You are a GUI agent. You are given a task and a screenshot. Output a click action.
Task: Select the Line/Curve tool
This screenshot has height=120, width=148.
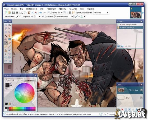point(10,54)
